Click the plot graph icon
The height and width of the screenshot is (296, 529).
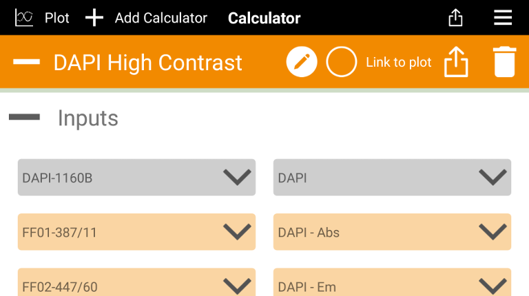(x=24, y=18)
